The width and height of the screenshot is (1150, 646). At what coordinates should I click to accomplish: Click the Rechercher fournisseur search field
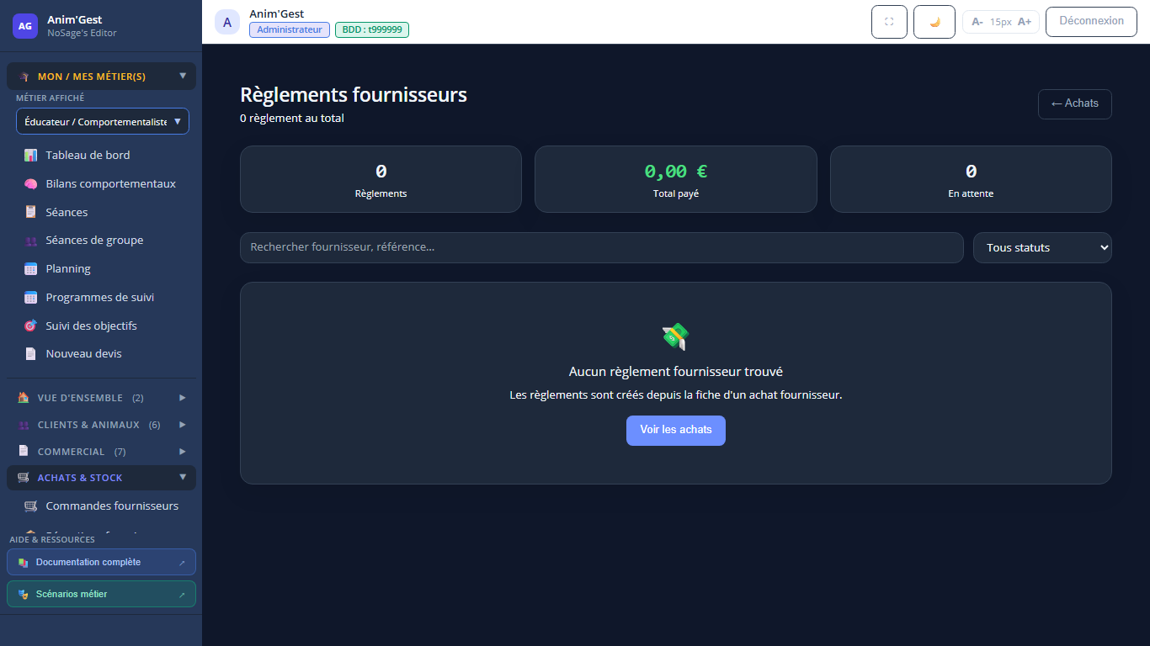[x=602, y=247]
